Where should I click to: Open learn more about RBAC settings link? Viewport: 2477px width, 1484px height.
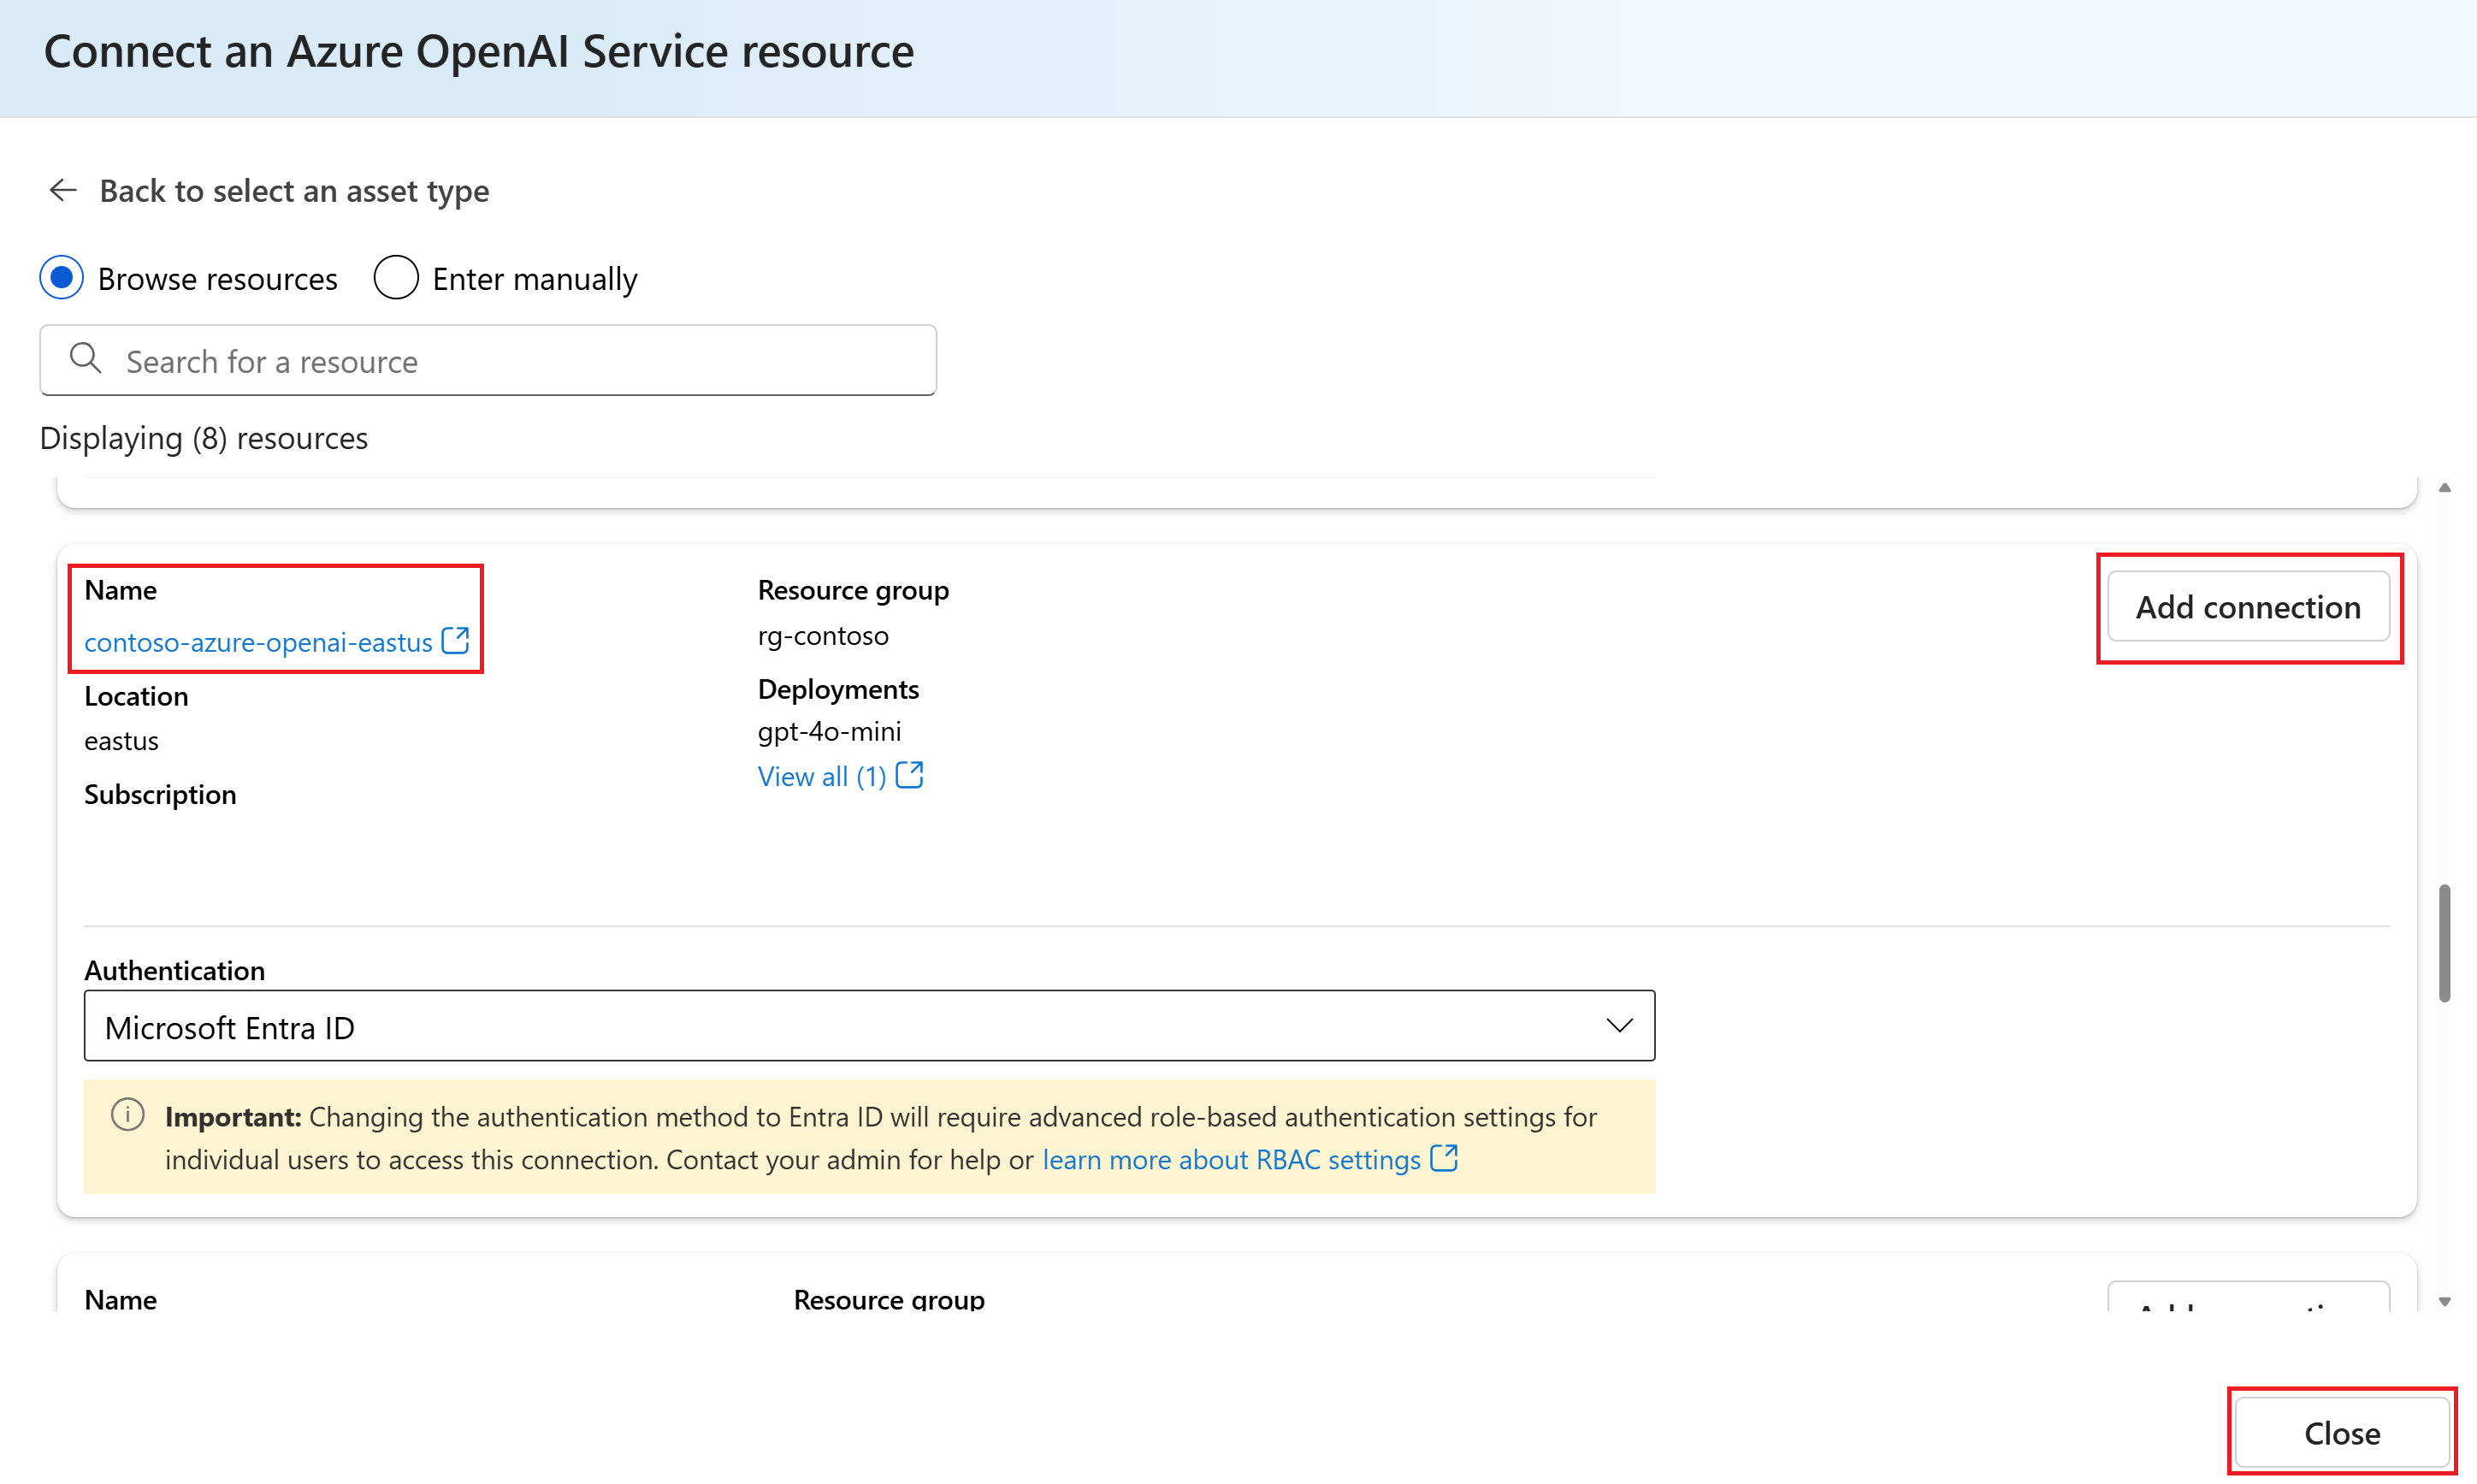pyautogui.click(x=1231, y=1159)
